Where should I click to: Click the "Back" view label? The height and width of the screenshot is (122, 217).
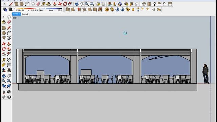(15, 18)
